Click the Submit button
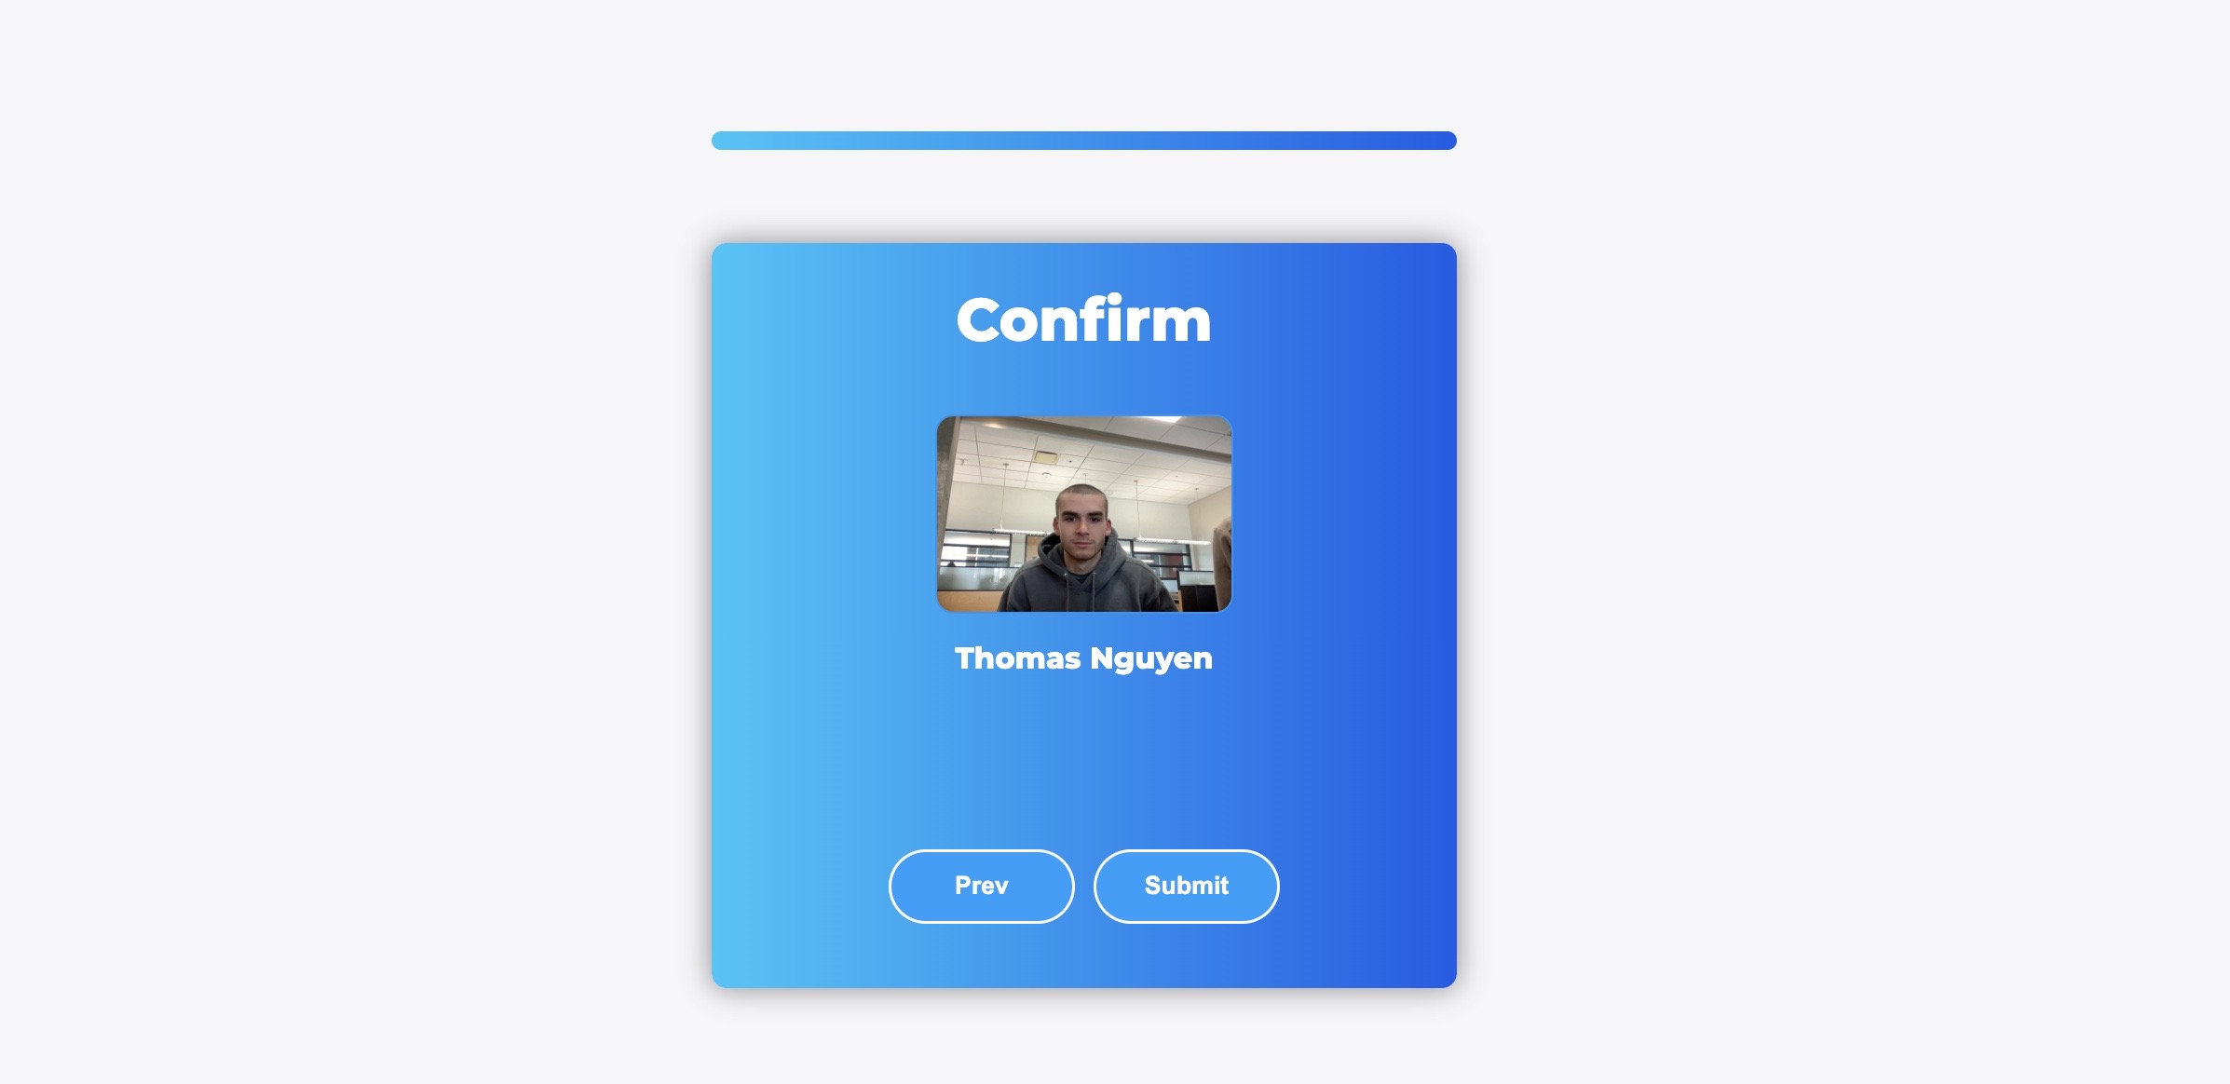The width and height of the screenshot is (2230, 1084). pyautogui.click(x=1186, y=886)
